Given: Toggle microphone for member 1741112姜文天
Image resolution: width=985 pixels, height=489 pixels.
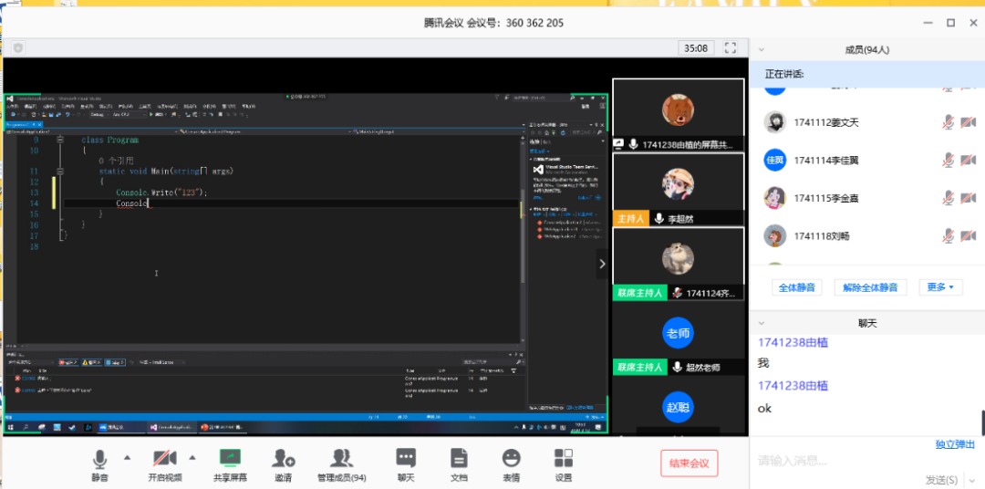Looking at the screenshot, I should tap(949, 122).
